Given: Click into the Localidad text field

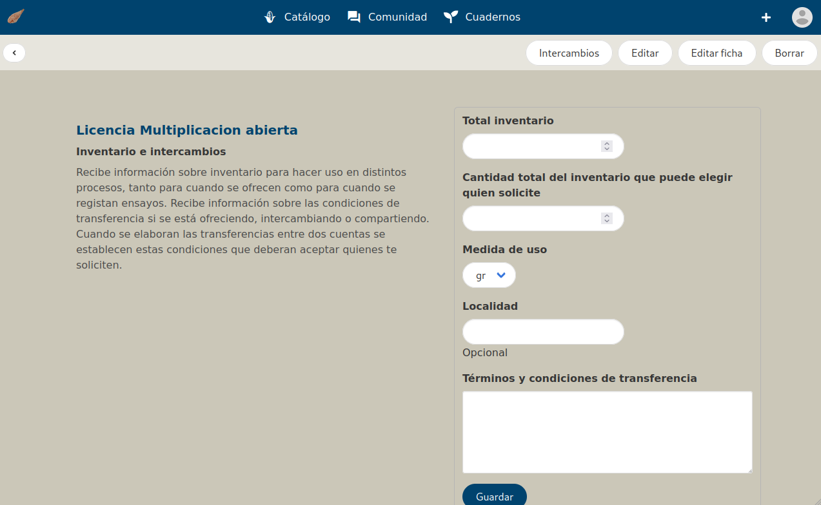Looking at the screenshot, I should [x=543, y=332].
